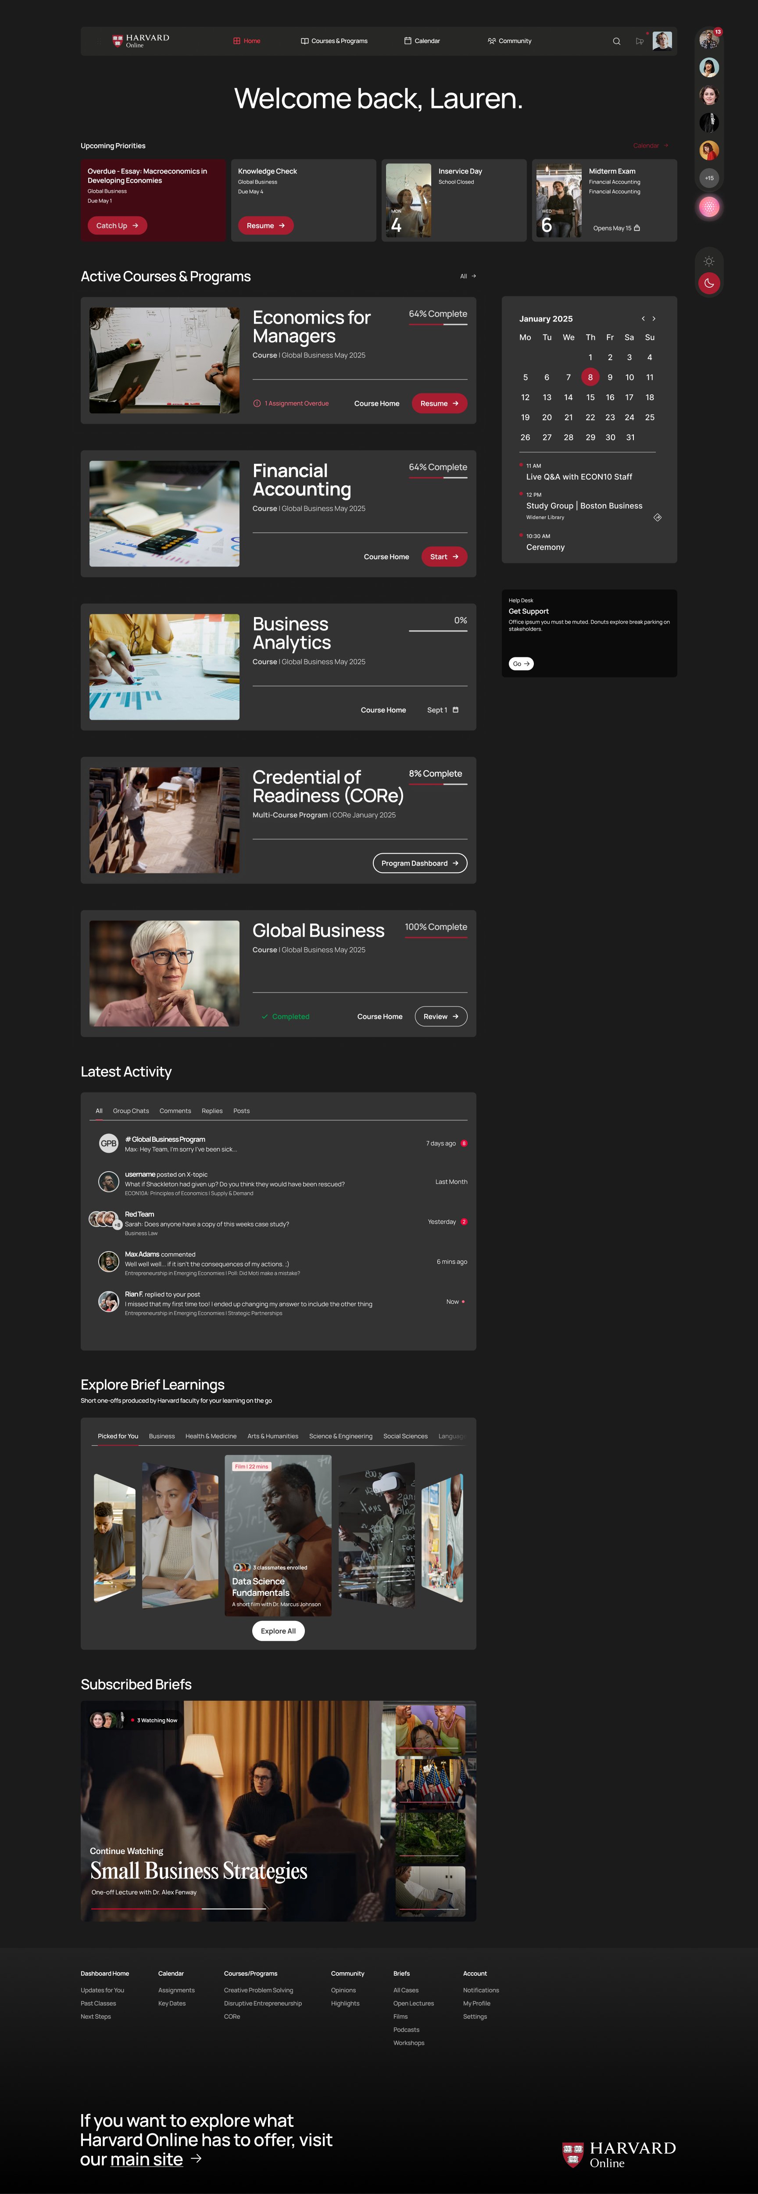Screen dimensions: 758x2194
Task: Click the green Completed checkmark icon
Action: (265, 1016)
